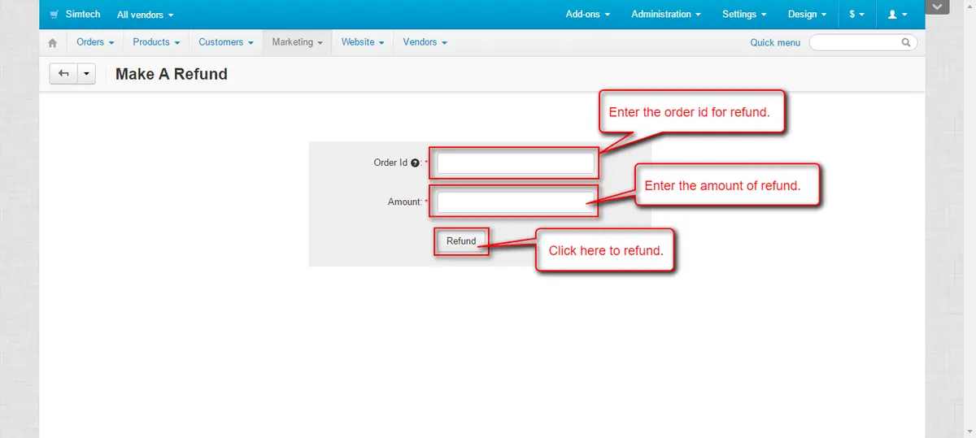The image size is (976, 438).
Task: Open the Administration menu
Action: pyautogui.click(x=665, y=15)
